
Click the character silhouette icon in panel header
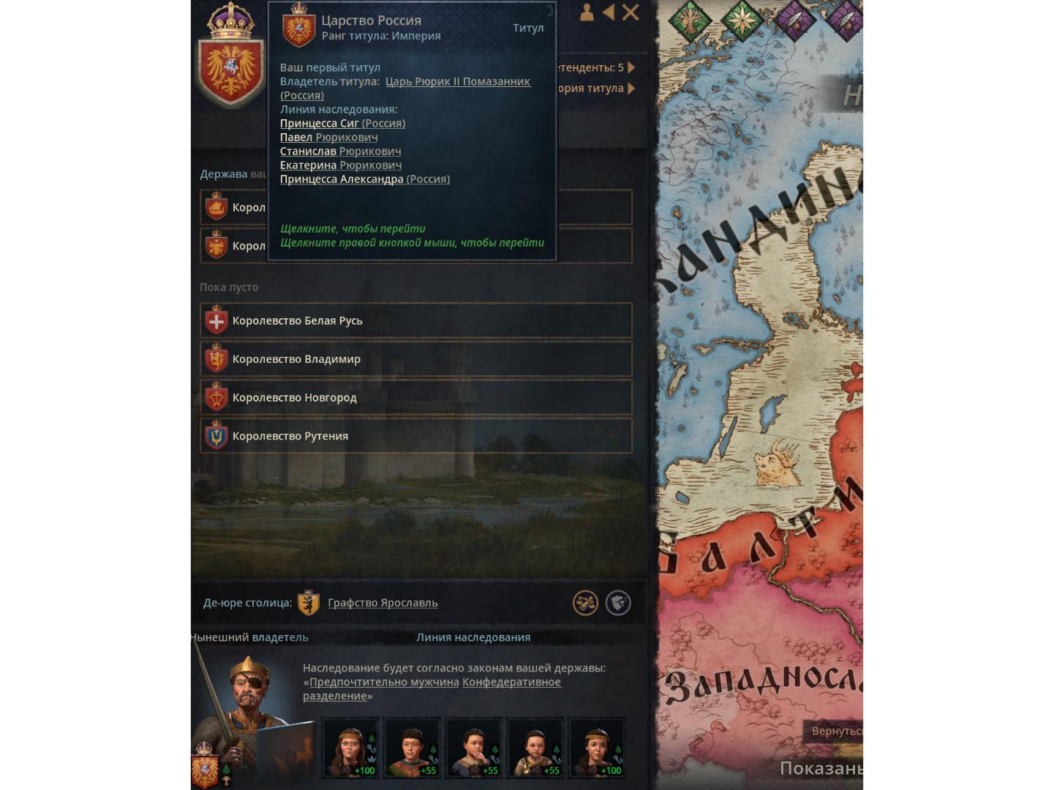(587, 12)
